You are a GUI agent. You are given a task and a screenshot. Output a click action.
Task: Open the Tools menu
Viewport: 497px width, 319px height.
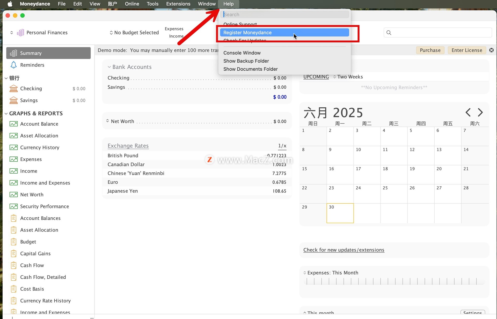(x=152, y=4)
